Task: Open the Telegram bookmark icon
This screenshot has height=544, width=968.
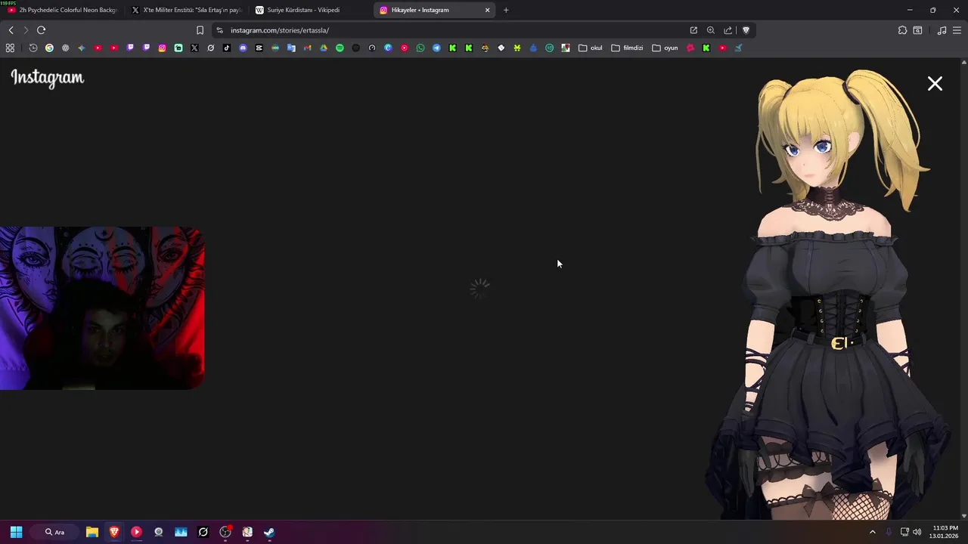Action: pos(436,48)
